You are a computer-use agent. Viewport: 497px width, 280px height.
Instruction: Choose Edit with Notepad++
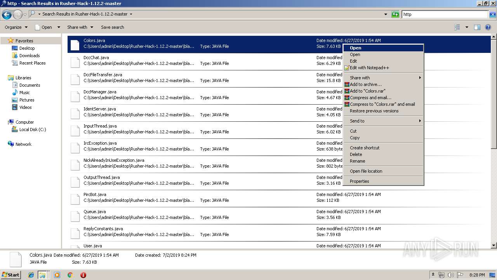[383, 68]
